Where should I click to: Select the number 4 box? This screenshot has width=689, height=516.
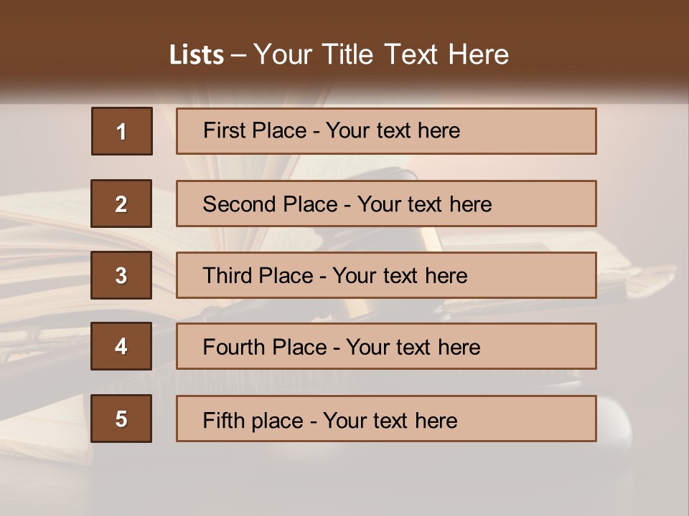121,346
